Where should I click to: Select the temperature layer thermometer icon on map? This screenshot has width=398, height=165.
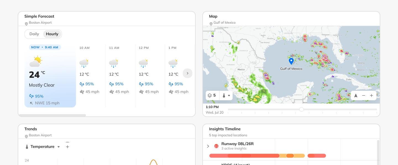click(x=224, y=95)
